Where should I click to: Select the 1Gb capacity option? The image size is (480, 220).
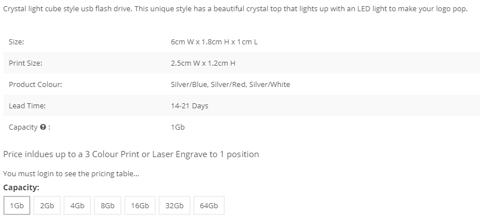[17, 205]
